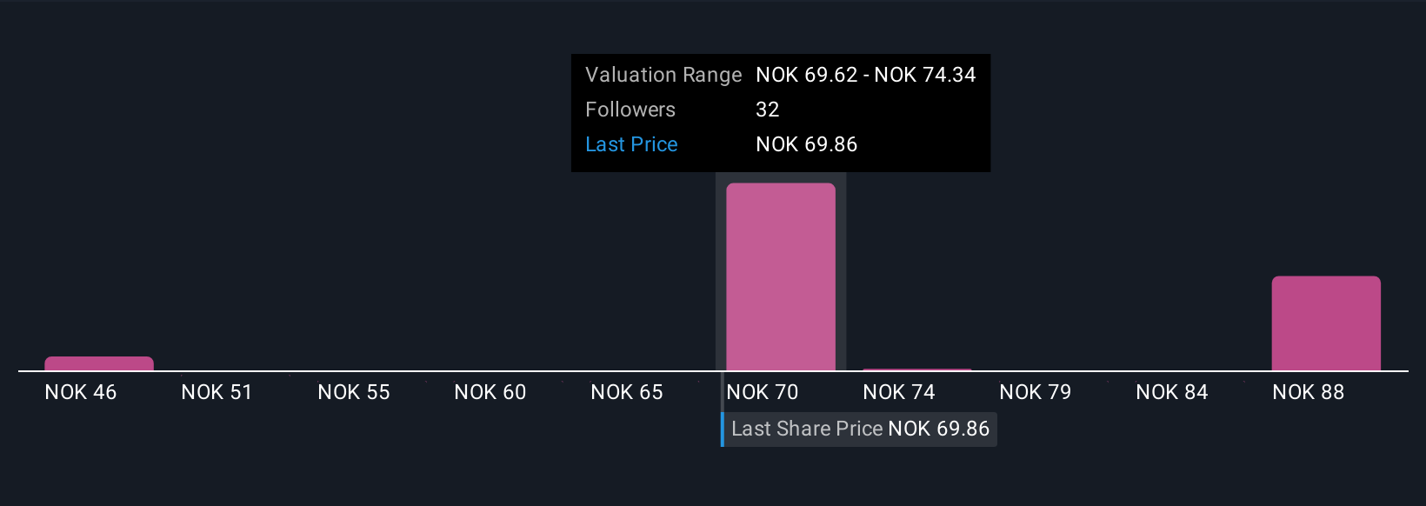Viewport: 1426px width, 506px height.
Task: Click the small pink bar at NOK 46
Action: pos(99,363)
